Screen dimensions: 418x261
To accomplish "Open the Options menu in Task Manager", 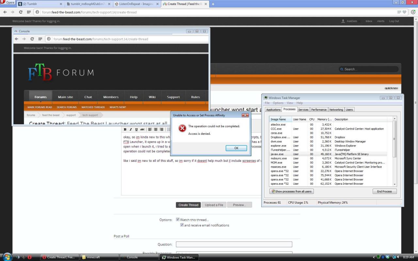I will coord(278,103).
